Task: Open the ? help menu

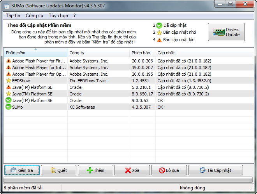Action: (75, 16)
